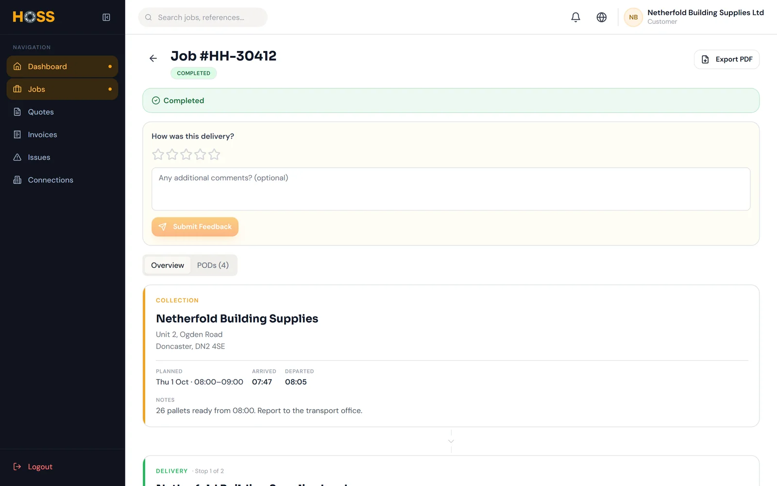This screenshot has width=777, height=486.
Task: Open Issues section
Action: tap(62, 157)
